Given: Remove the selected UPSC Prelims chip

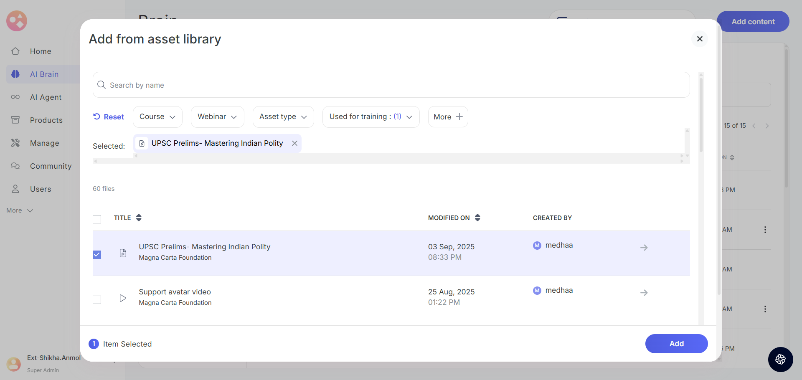Looking at the screenshot, I should (294, 143).
